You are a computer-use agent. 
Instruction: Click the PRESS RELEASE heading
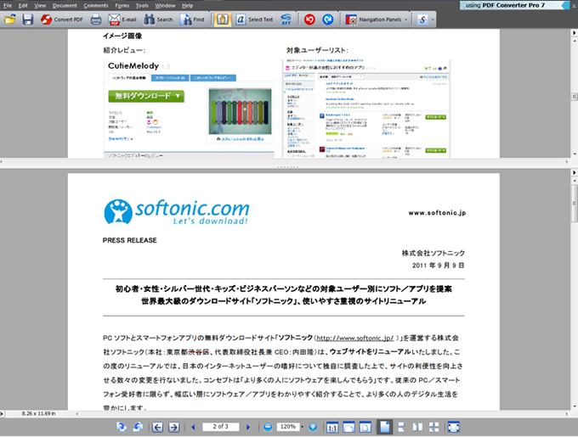coord(130,240)
